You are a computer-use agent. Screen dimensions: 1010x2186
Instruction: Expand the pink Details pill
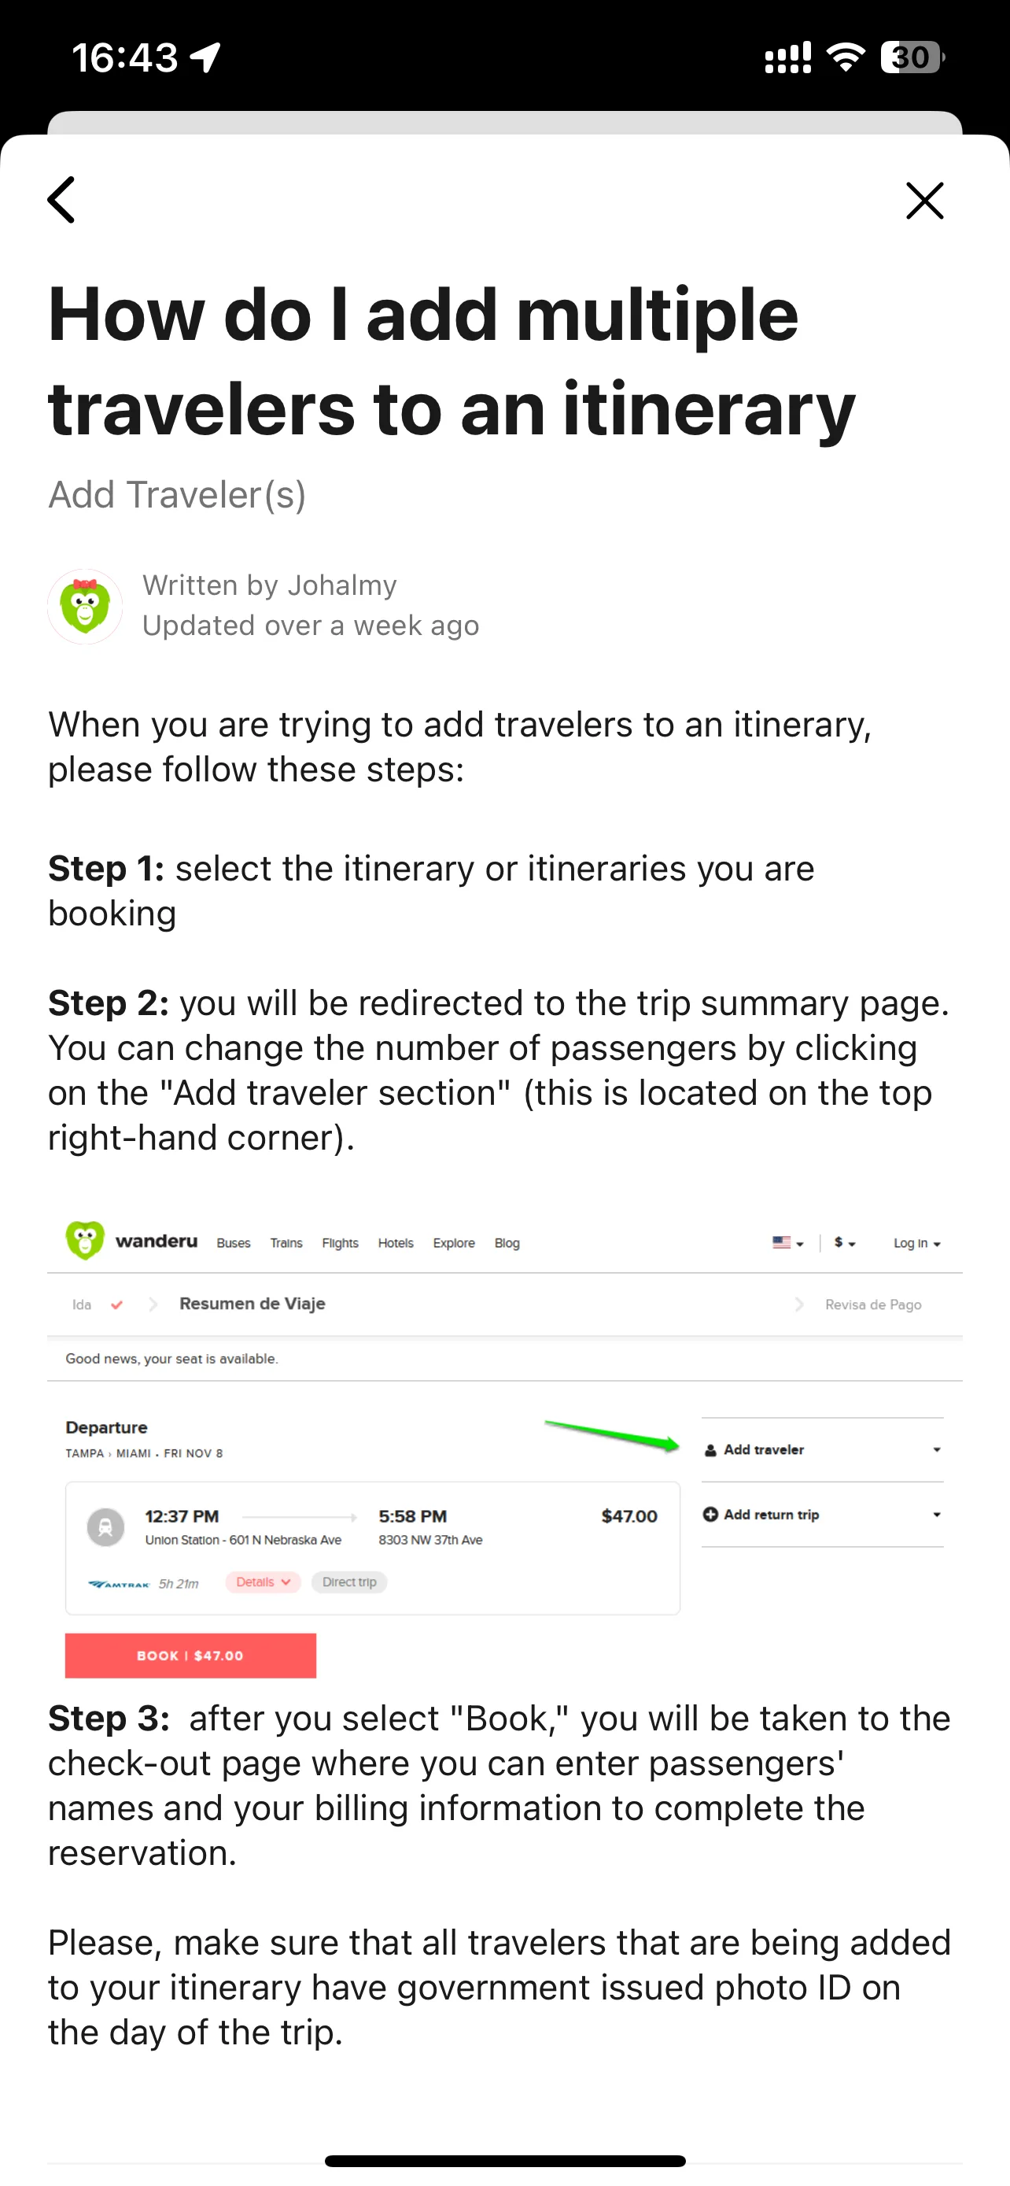(263, 1582)
